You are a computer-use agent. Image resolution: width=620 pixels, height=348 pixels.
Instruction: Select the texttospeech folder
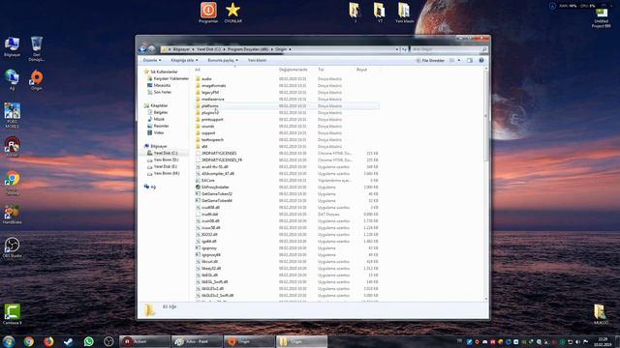[x=212, y=139]
